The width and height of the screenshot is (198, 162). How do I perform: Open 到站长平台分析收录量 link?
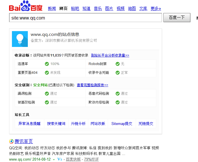tap(110, 55)
